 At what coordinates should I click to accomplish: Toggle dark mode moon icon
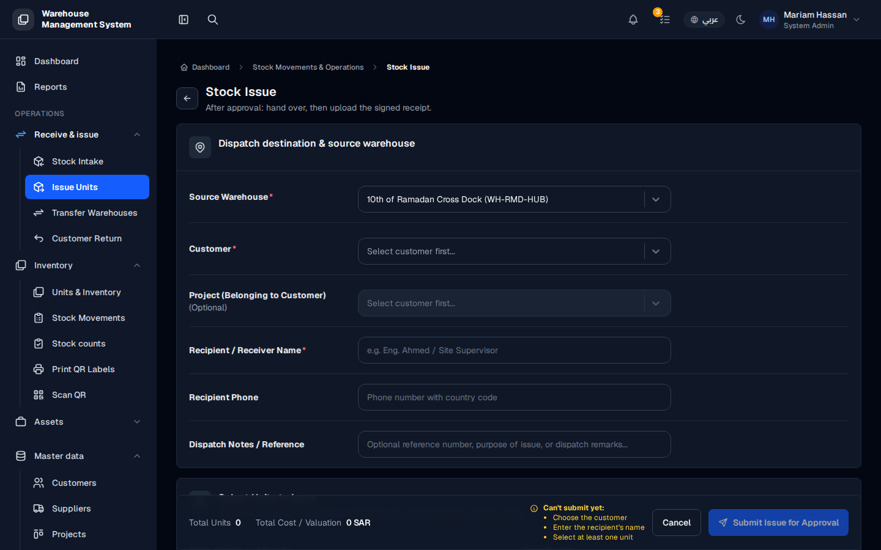tap(741, 20)
